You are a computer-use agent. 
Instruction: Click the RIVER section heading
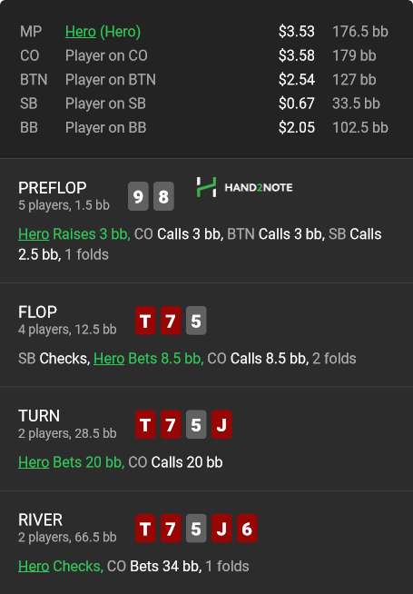click(41, 520)
